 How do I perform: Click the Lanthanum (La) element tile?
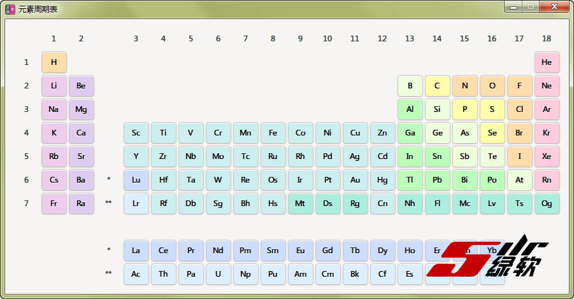click(136, 251)
